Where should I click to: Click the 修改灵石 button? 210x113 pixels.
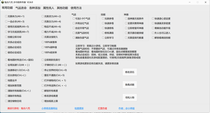pyautogui.click(x=130, y=72)
